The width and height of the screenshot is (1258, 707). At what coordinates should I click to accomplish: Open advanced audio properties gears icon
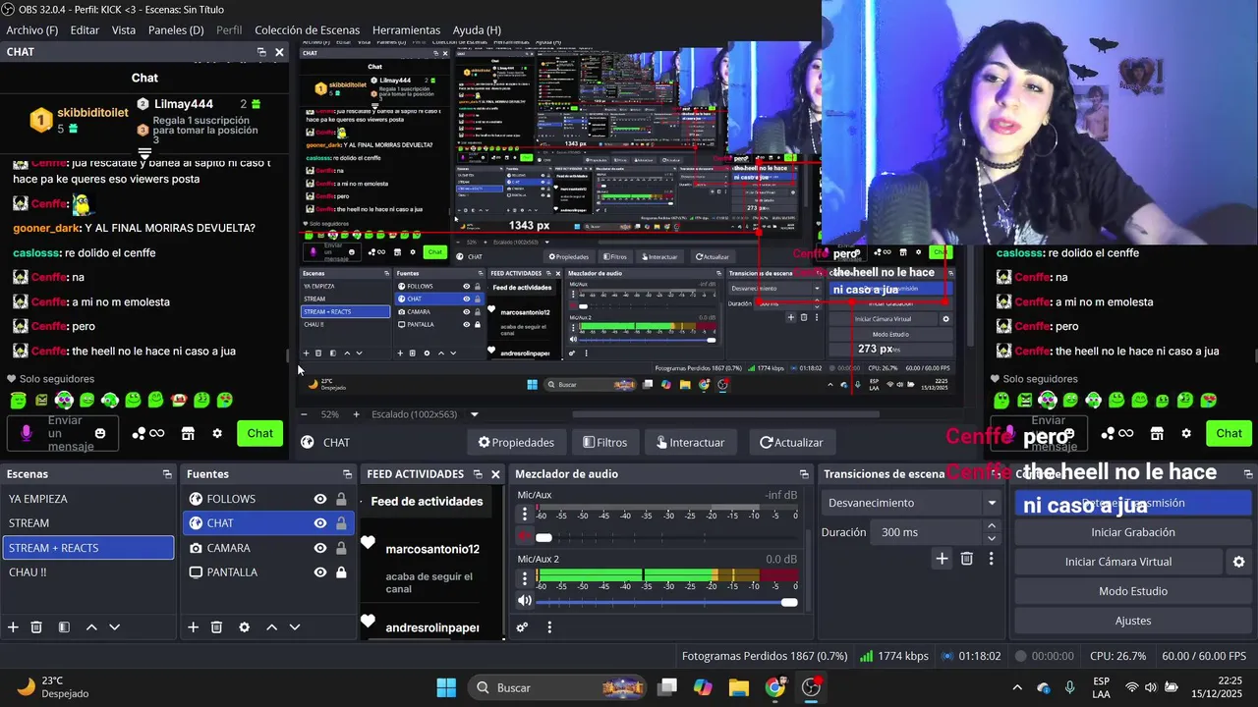(522, 627)
